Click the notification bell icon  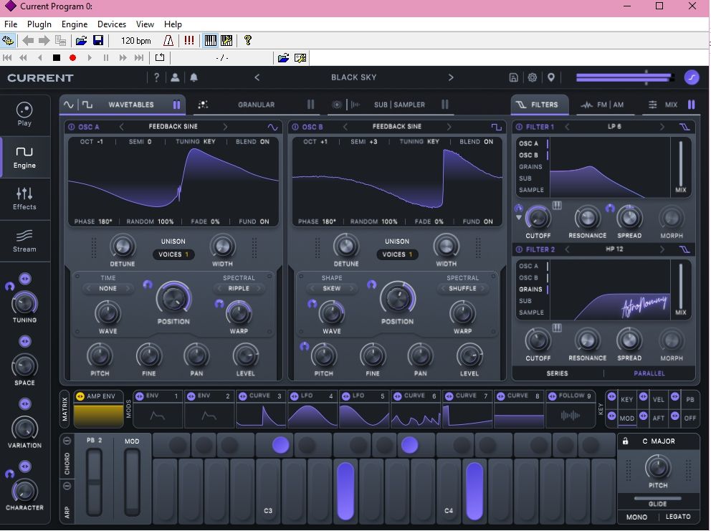[194, 77]
